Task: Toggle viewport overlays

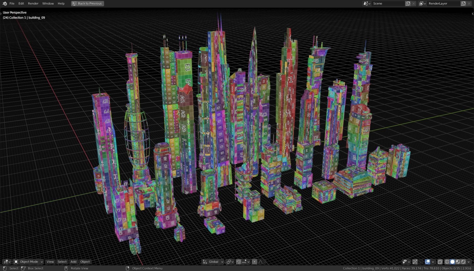Action: coord(427,262)
